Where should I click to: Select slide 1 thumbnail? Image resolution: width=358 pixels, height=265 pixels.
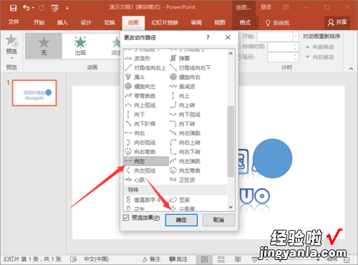[x=34, y=93]
